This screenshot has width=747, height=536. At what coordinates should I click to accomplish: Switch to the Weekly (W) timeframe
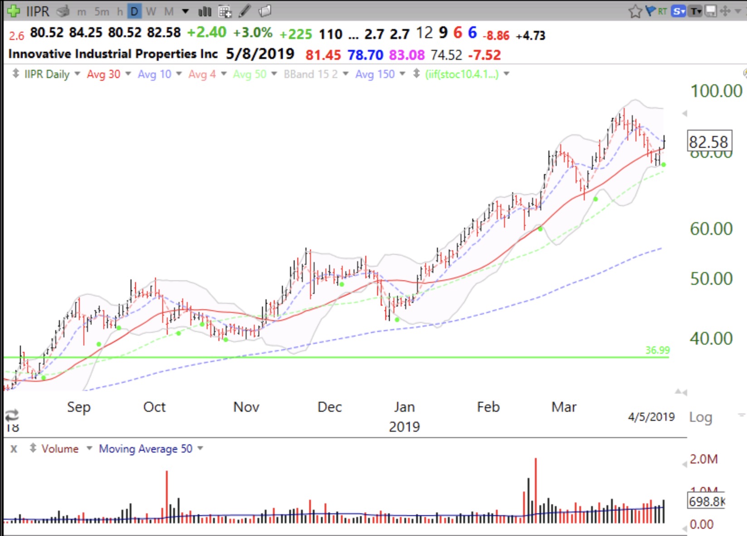pyautogui.click(x=151, y=11)
